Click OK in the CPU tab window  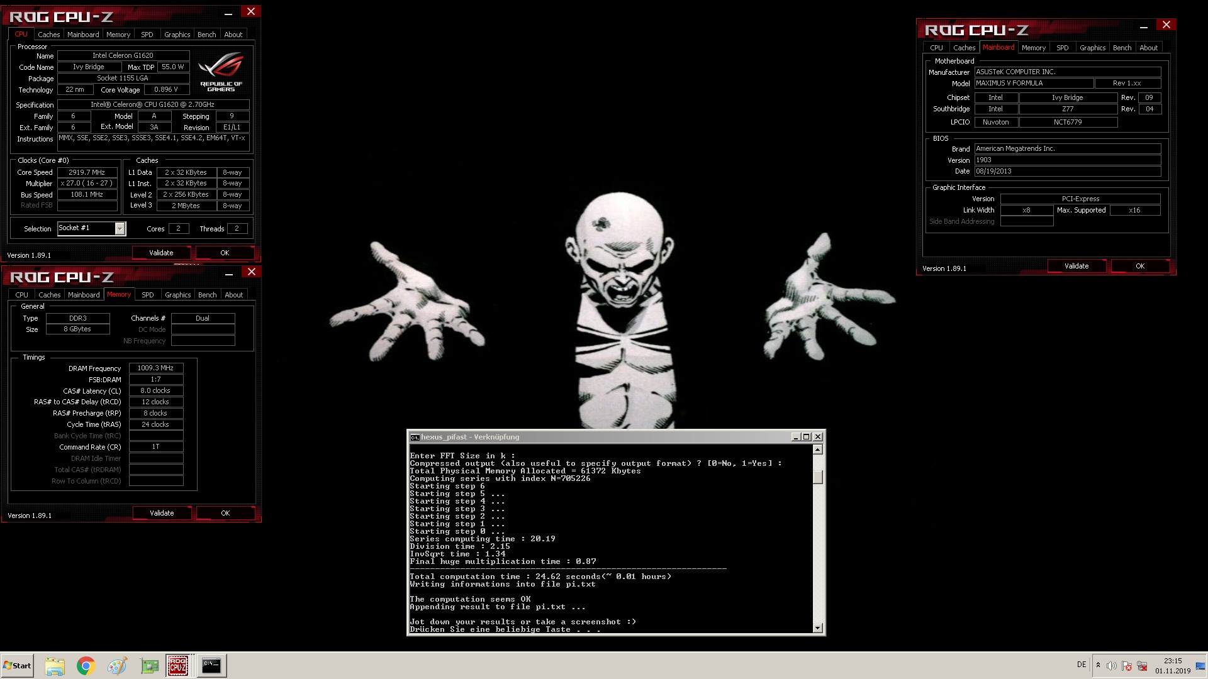tap(225, 253)
